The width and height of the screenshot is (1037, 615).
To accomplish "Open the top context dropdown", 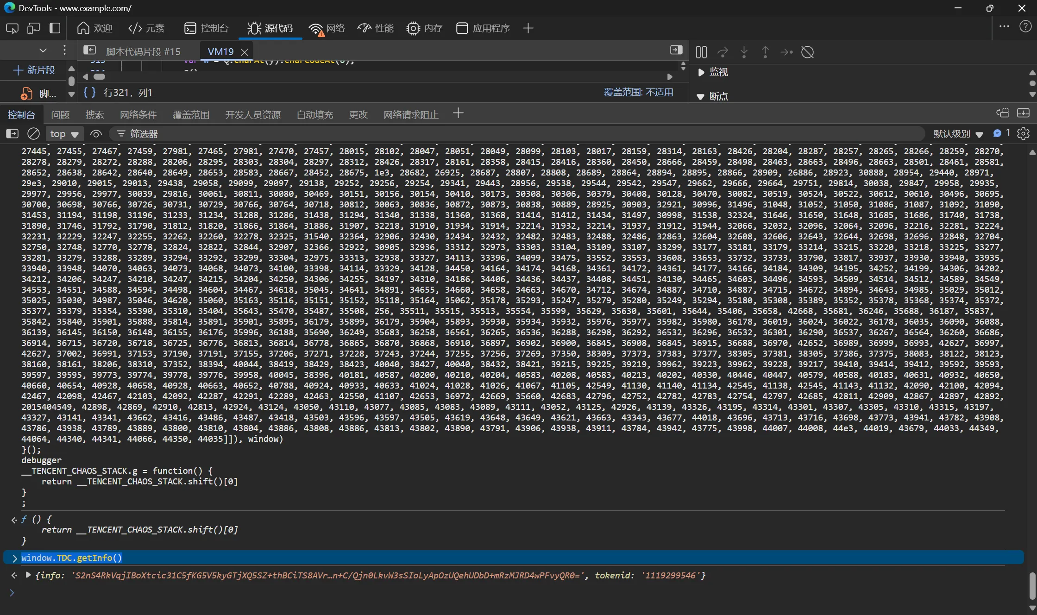I will pos(64,134).
